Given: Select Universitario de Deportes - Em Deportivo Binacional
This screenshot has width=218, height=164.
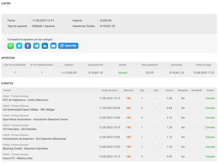Looking at the screenshot, I should pos(34,139).
